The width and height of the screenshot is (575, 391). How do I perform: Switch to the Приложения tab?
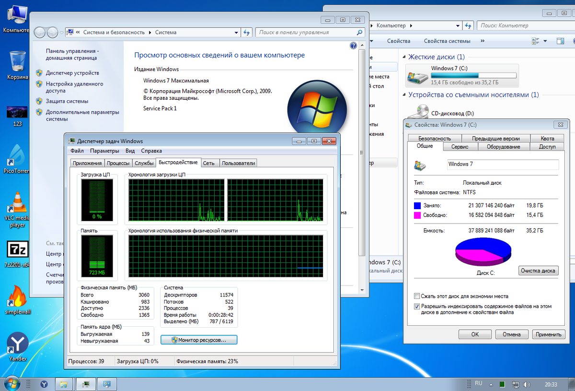pyautogui.click(x=87, y=163)
